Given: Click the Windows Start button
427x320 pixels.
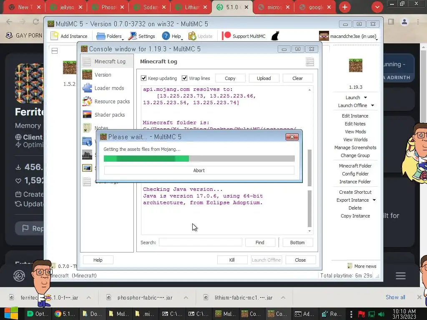Looking at the screenshot, I should (x=11, y=313).
